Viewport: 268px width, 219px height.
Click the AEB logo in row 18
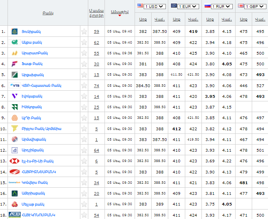click(x=15, y=215)
